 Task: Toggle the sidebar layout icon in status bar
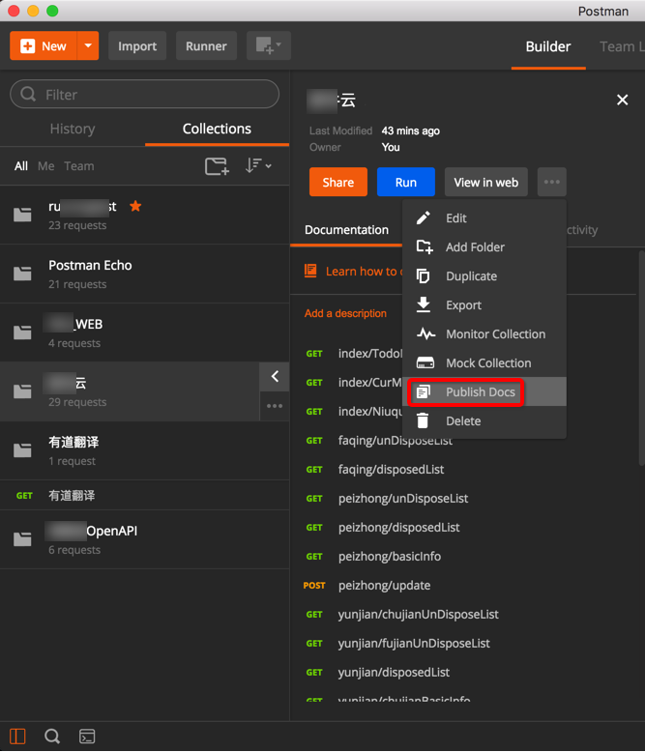click(x=17, y=737)
